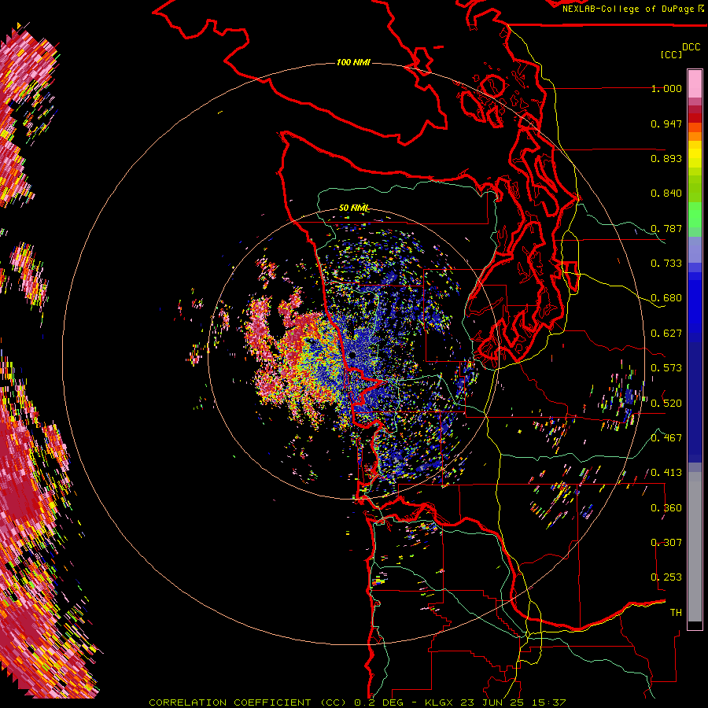Click the [CC] legend unit label

[x=671, y=54]
